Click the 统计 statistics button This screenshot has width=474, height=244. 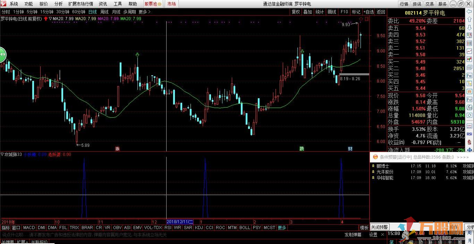(x=320, y=12)
